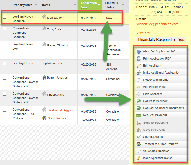Image resolution: width=191 pixels, height=165 pixels.
Task: Click the Change Status green checkmark icon
Action: [139, 137]
